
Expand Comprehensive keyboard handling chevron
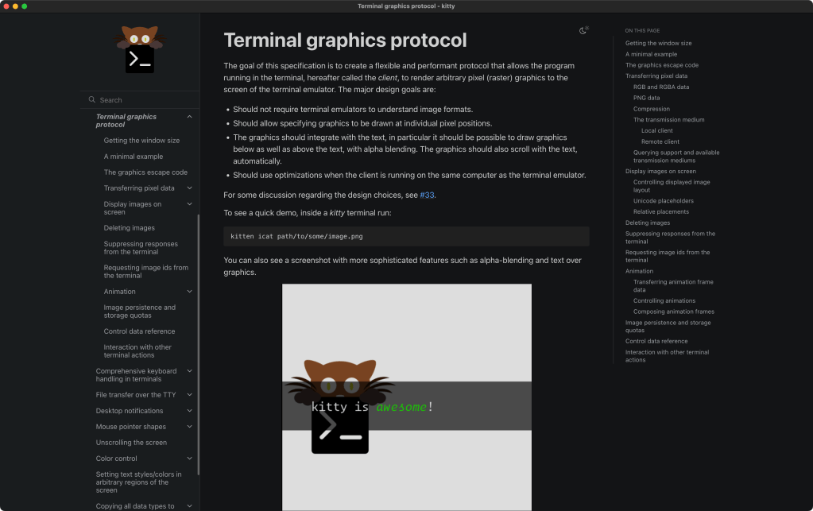tap(189, 371)
